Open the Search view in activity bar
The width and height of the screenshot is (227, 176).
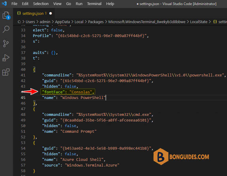6,29
